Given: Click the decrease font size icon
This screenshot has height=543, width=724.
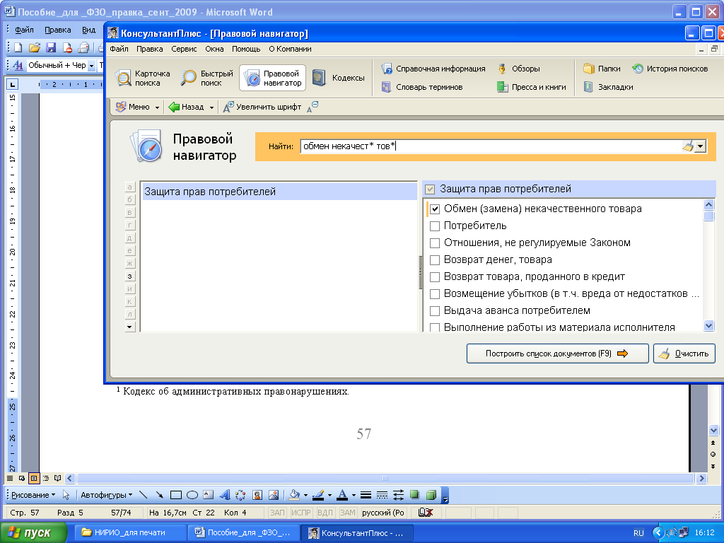Looking at the screenshot, I should coord(313,107).
